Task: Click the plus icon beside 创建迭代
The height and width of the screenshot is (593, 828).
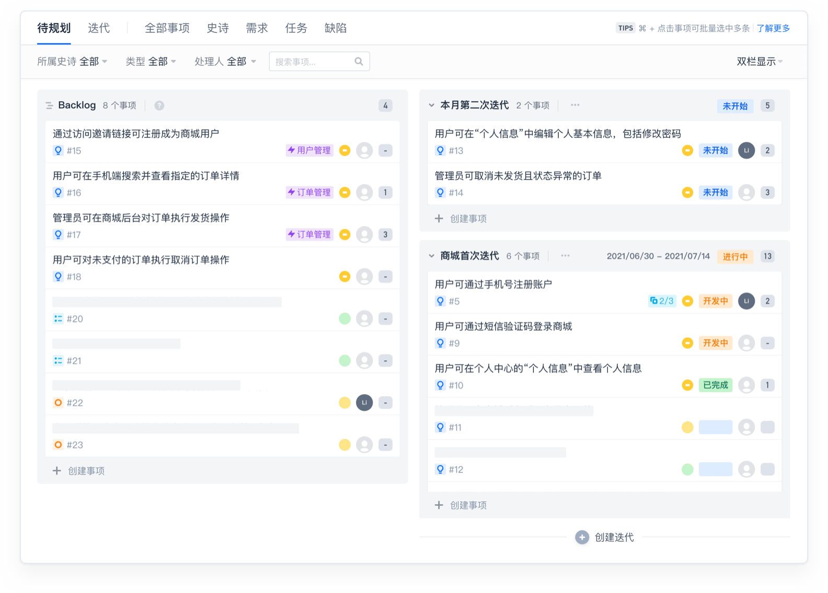Action: (x=582, y=537)
